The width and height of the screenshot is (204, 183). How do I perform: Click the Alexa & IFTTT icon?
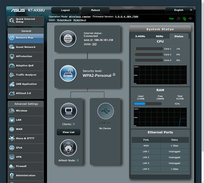coord(12,138)
